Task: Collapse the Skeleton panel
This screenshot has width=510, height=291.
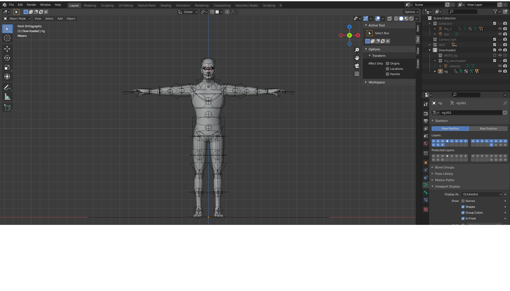Action: [433, 121]
